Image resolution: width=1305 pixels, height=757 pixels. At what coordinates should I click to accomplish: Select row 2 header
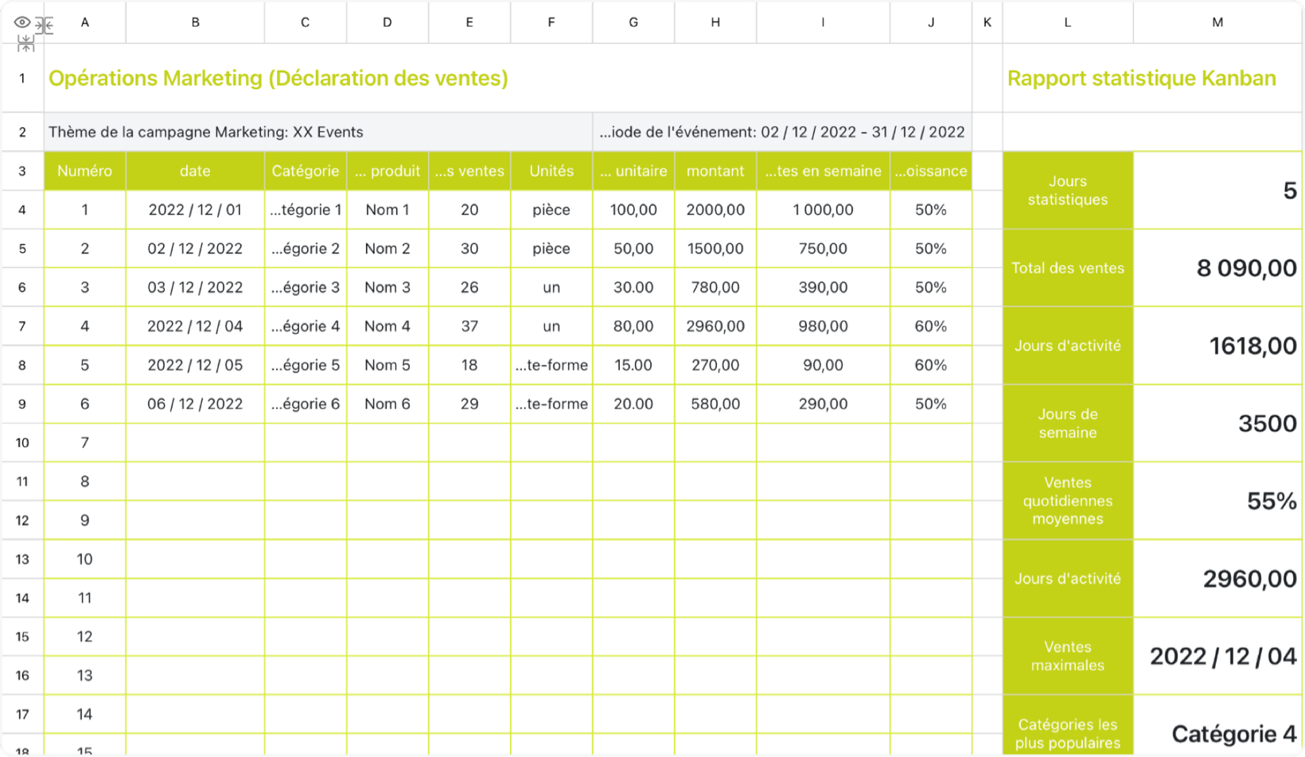[22, 132]
